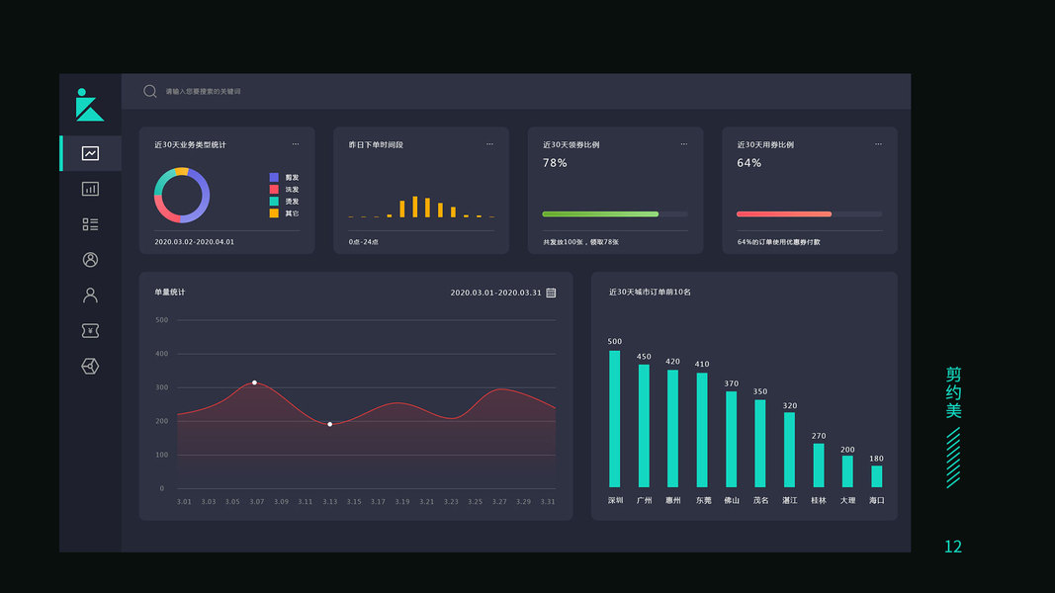1055x593 pixels.
Task: Open the list view sidebar icon
Action: (x=90, y=224)
